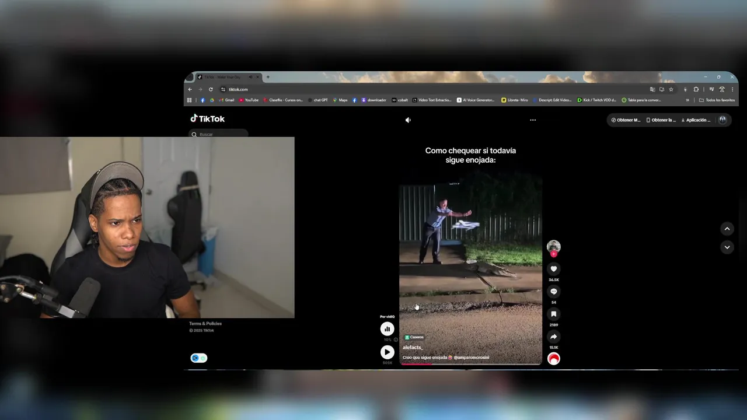Open Terms & Policies link
This screenshot has width=747, height=420.
pyautogui.click(x=205, y=324)
